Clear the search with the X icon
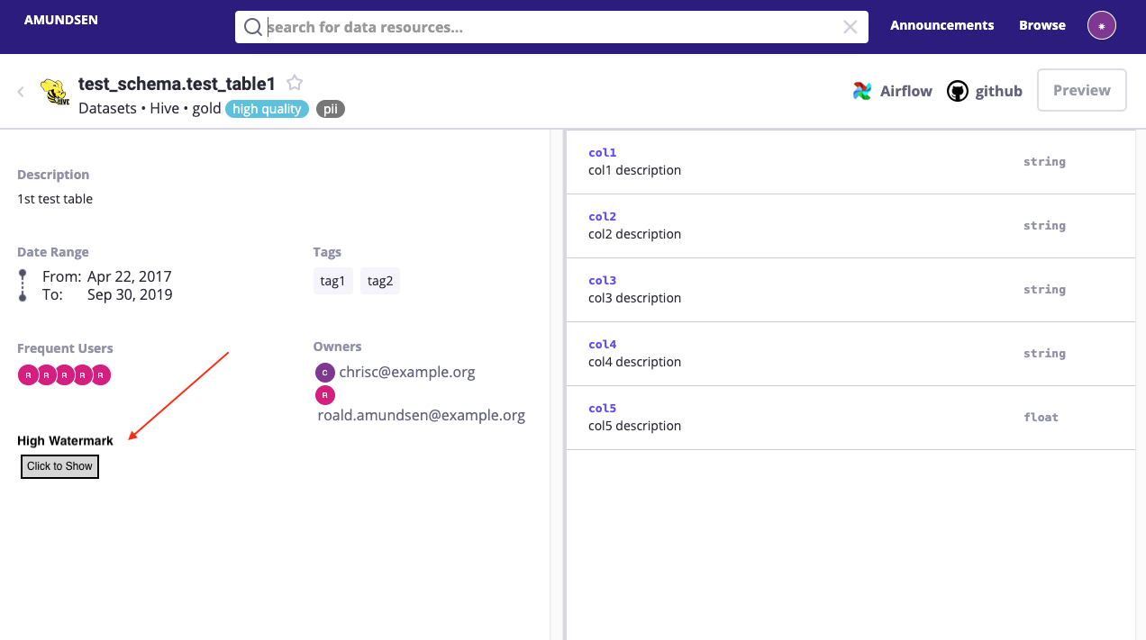1146x640 pixels. point(850,27)
